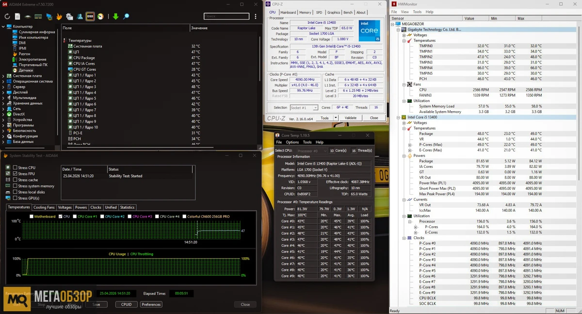The width and height of the screenshot is (582, 314).
Task: Enable the Stress CPU checkbox
Action: pyautogui.click(x=15, y=167)
